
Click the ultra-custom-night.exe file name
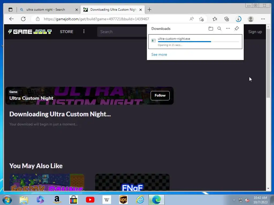click(174, 39)
